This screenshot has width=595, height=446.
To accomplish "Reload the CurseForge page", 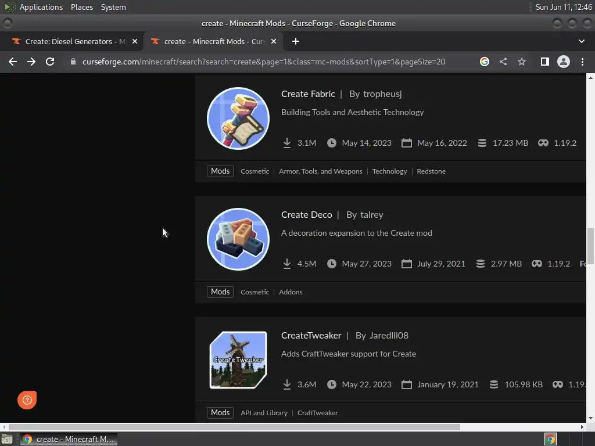I will [x=50, y=62].
